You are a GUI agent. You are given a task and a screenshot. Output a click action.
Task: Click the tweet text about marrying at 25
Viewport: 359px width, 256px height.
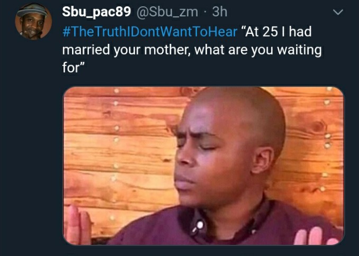pyautogui.click(x=192, y=50)
